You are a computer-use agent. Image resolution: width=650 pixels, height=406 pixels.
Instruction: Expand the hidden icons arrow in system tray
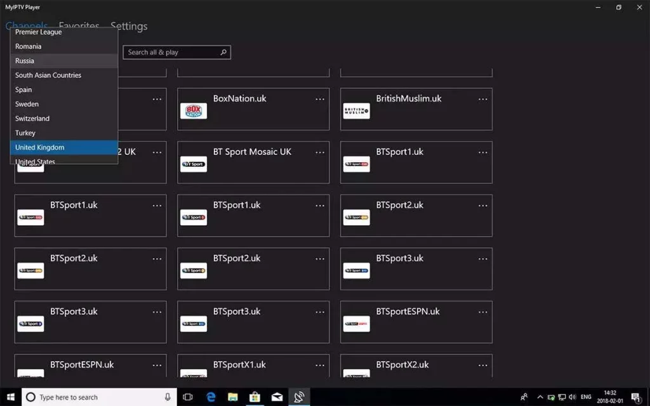(540, 396)
